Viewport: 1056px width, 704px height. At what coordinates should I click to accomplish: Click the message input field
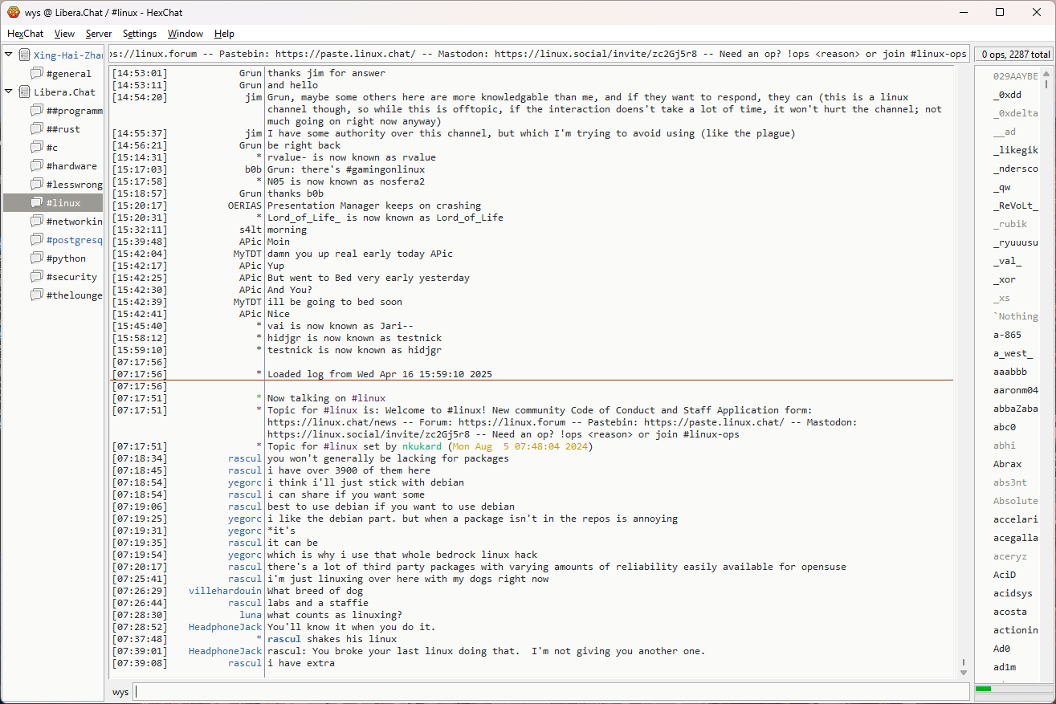(550, 692)
